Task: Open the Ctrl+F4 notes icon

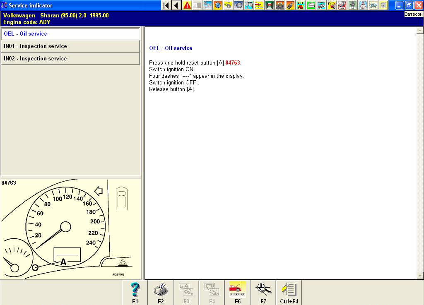Action: (289, 293)
